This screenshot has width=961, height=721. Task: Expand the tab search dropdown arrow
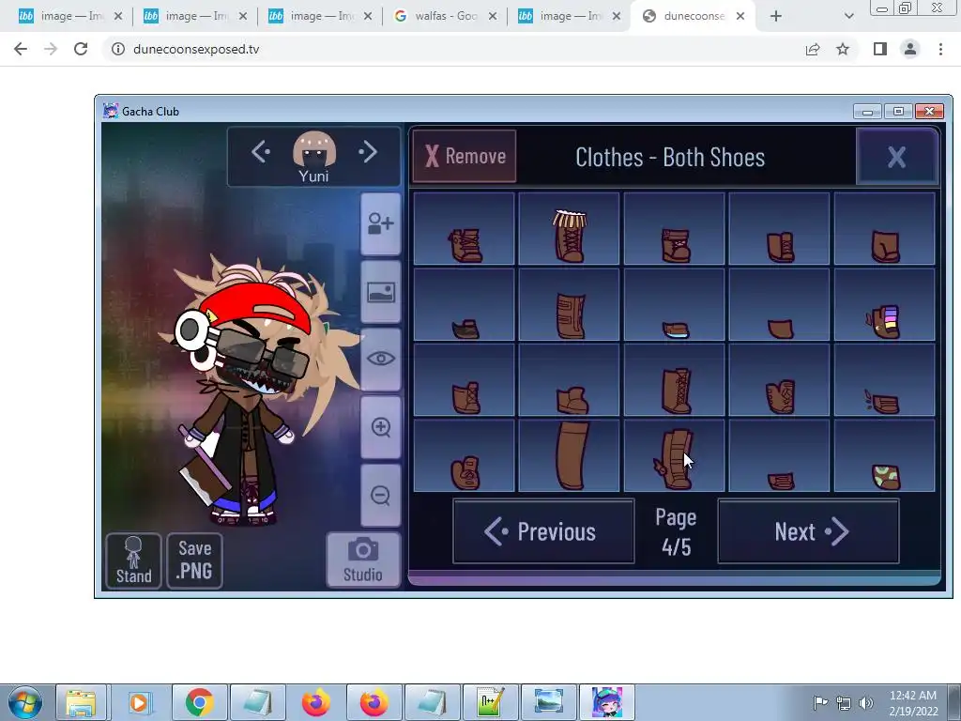click(x=848, y=17)
